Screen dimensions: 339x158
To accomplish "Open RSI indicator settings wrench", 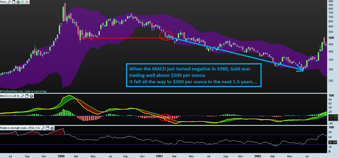I will tap(43, 128).
